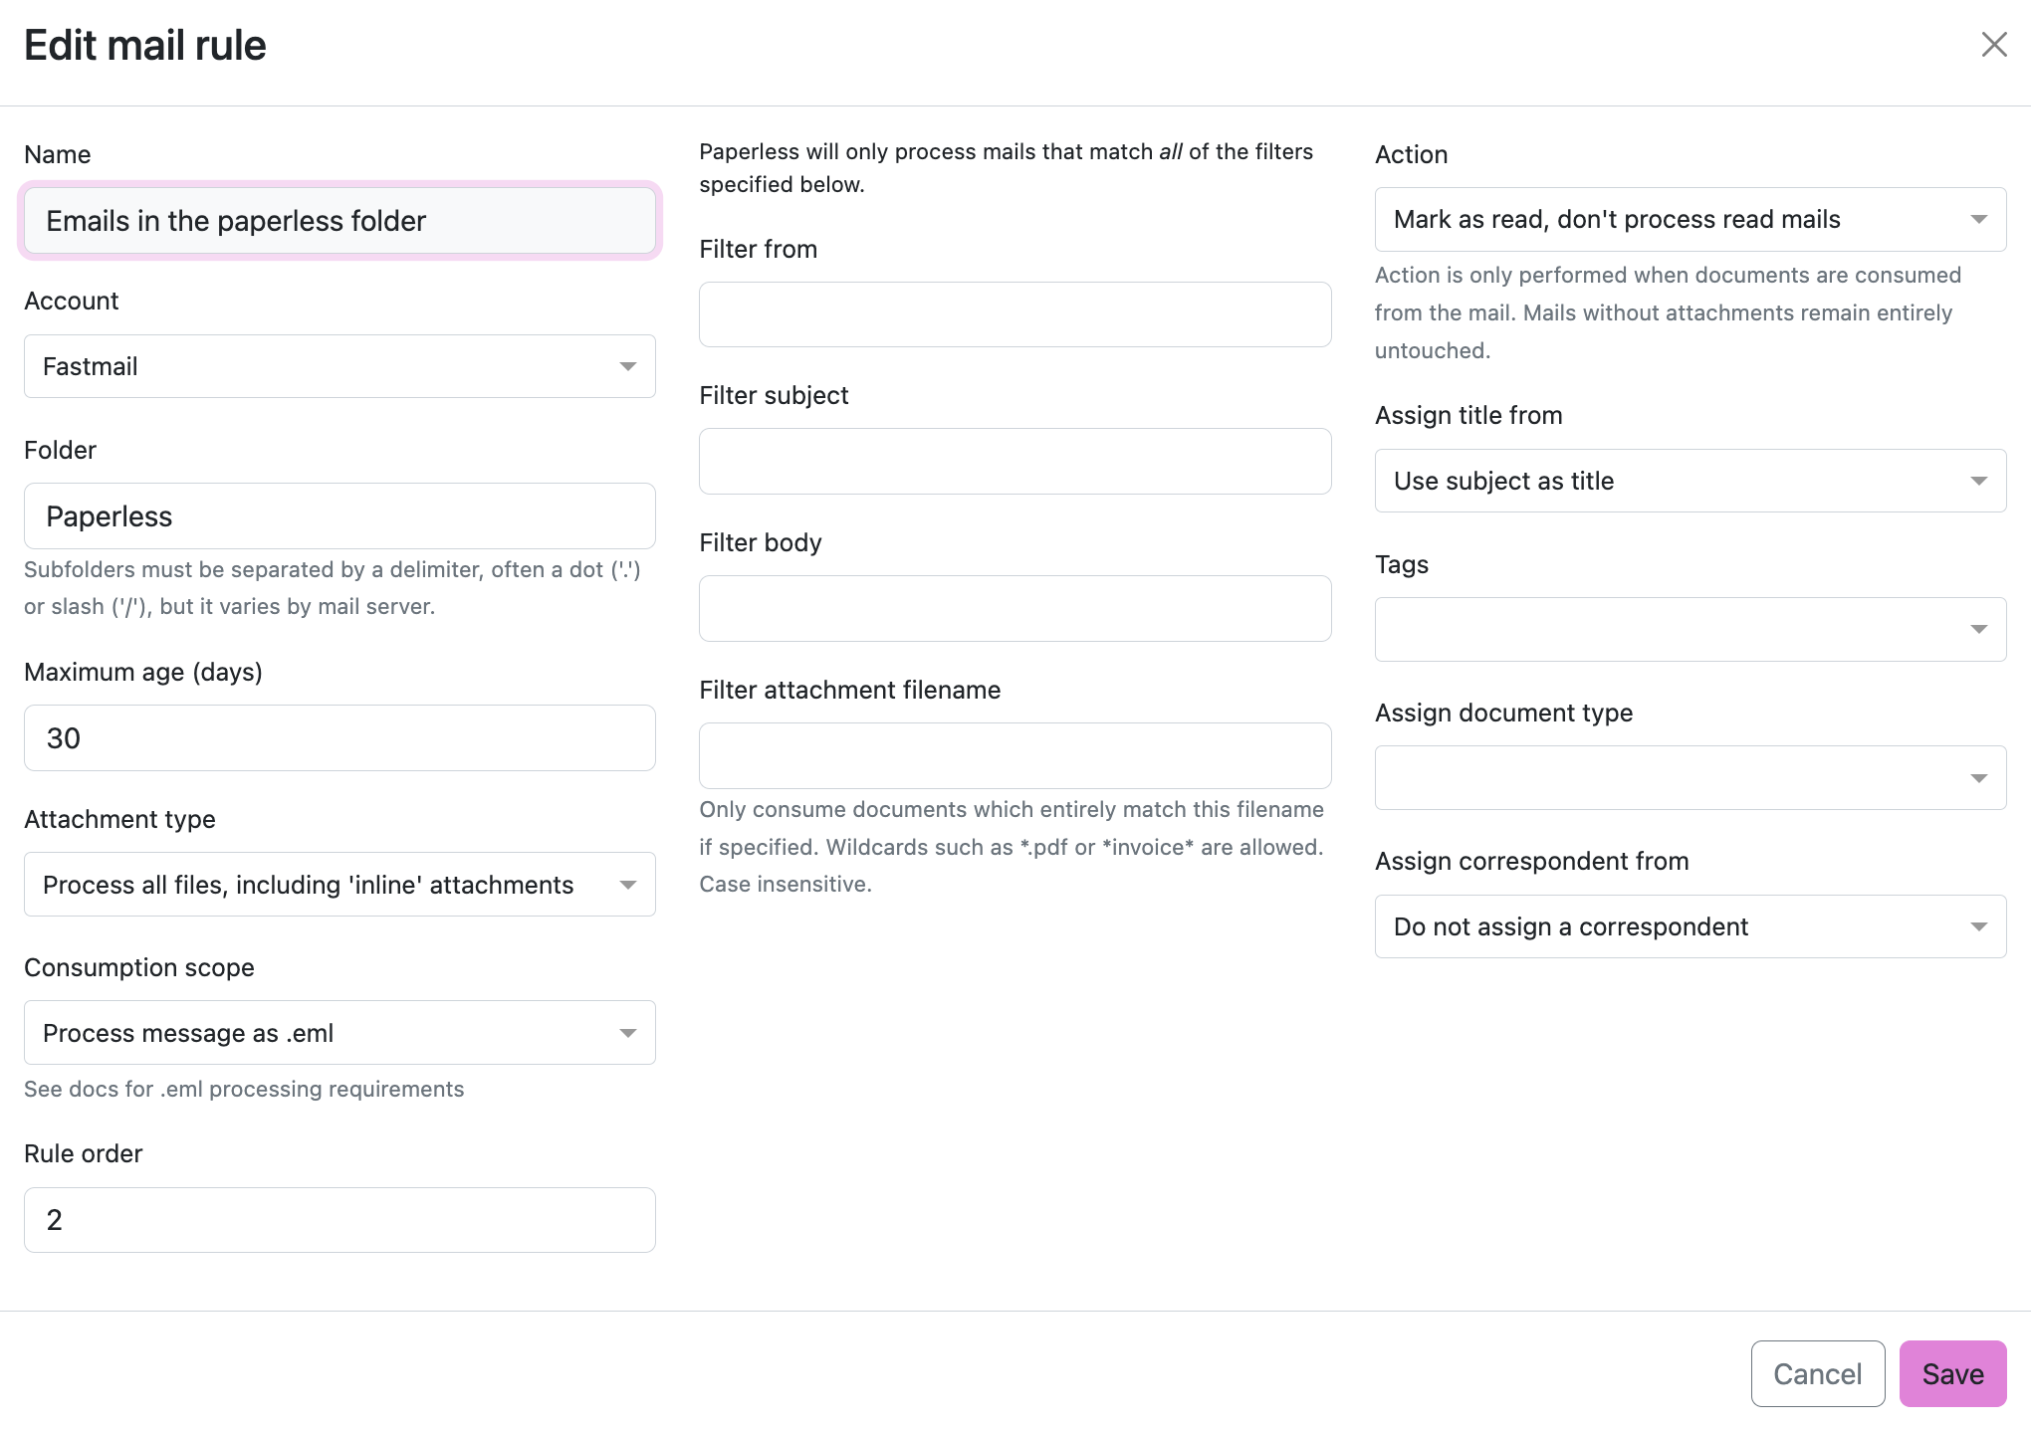Expand the Attachment type dropdown
2031x1431 pixels.
point(338,885)
